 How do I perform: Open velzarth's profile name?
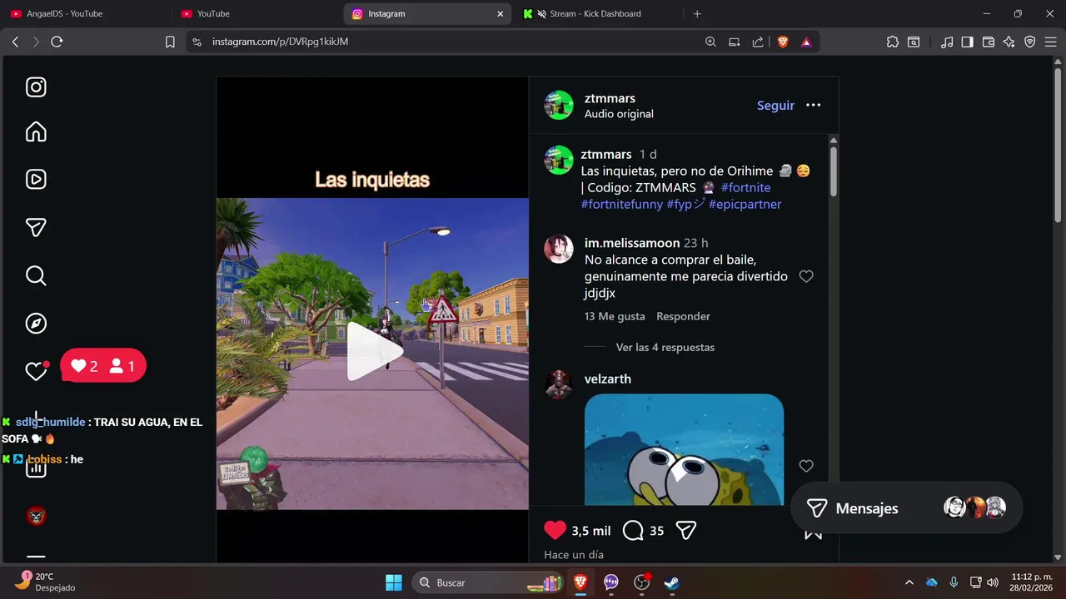tap(608, 379)
